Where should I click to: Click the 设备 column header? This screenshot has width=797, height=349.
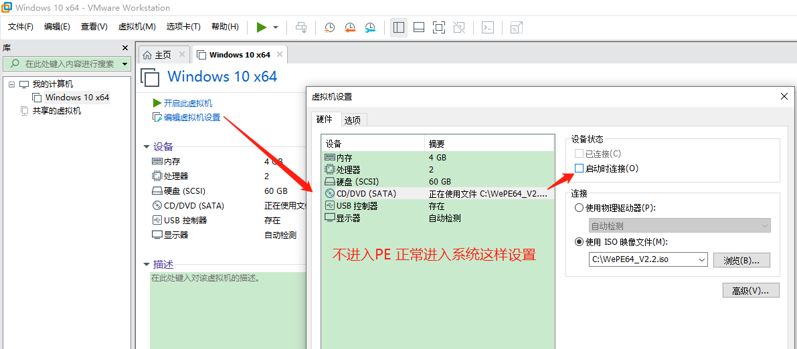tap(373, 144)
